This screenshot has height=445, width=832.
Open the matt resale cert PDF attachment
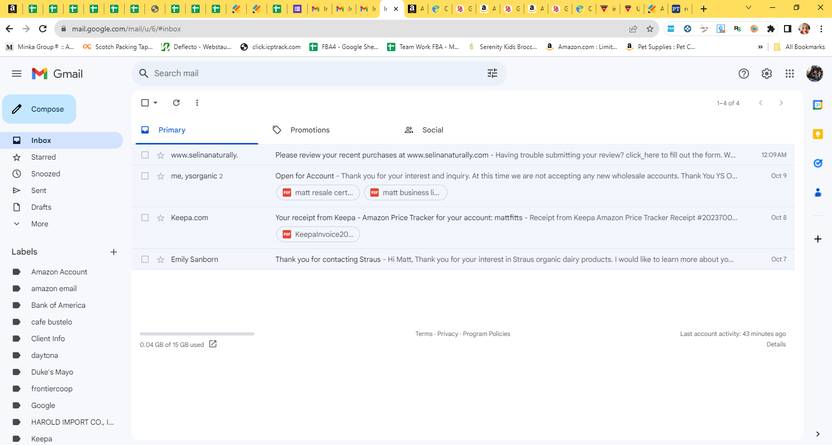[318, 193]
